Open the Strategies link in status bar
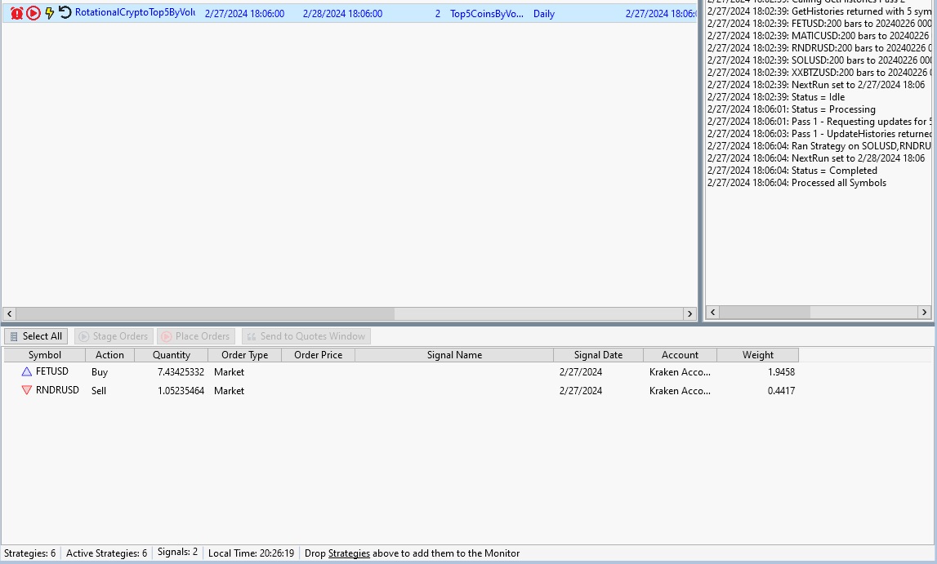Image resolution: width=937 pixels, height=564 pixels. [349, 553]
